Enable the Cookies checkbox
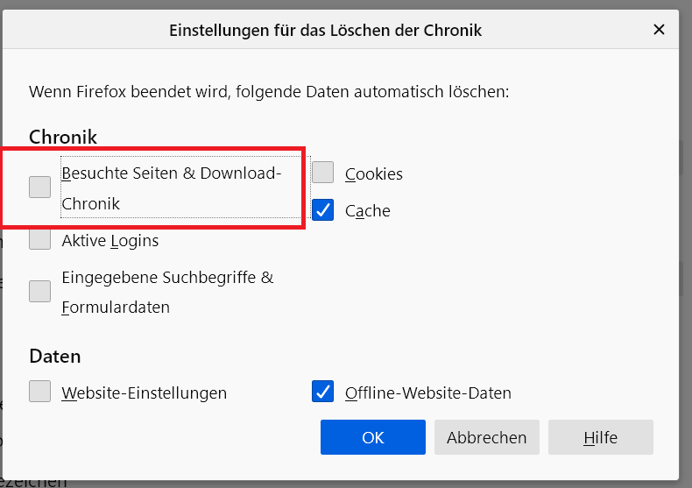 [323, 173]
